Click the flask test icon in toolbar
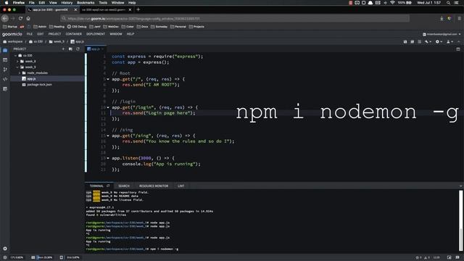 [x=449, y=42]
